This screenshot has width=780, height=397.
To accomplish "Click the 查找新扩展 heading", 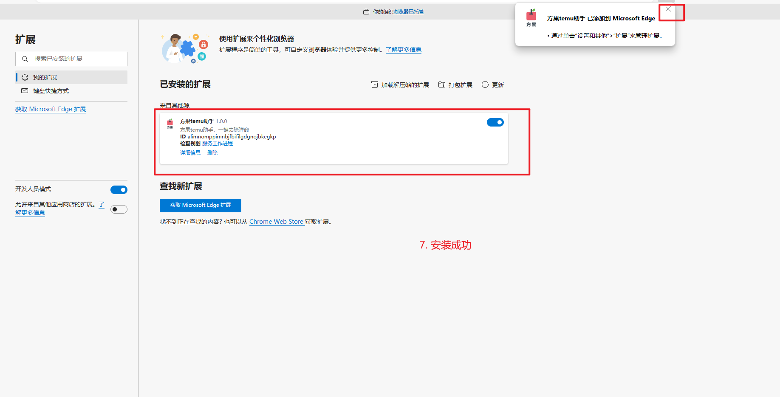I will [x=181, y=186].
